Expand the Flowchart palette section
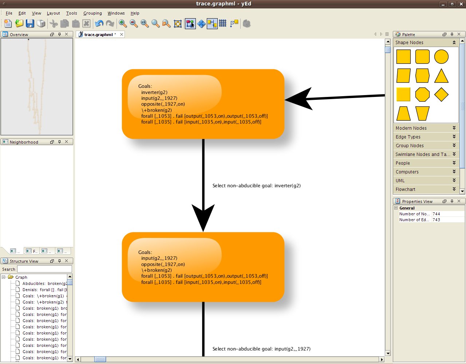 (x=454, y=189)
